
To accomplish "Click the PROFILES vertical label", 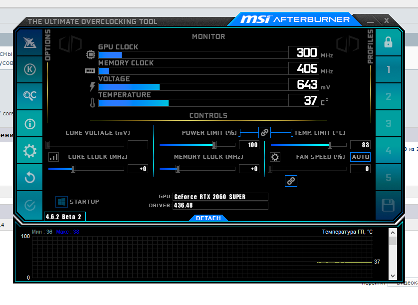I will click(x=370, y=46).
